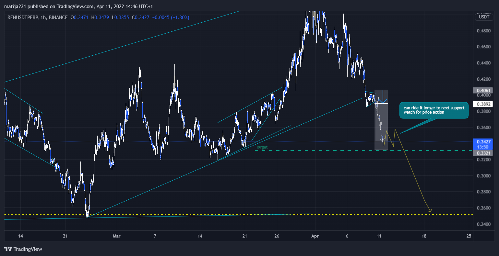Screen dimensions: 499x256
Task: Click the TradingView logo
Action: click(x=23, y=249)
